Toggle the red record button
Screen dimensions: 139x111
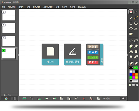pyautogui.click(x=131, y=12)
